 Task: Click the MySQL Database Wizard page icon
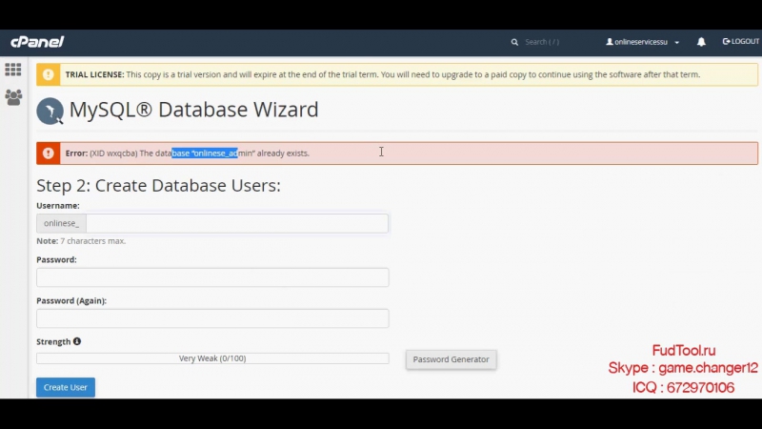(x=50, y=111)
